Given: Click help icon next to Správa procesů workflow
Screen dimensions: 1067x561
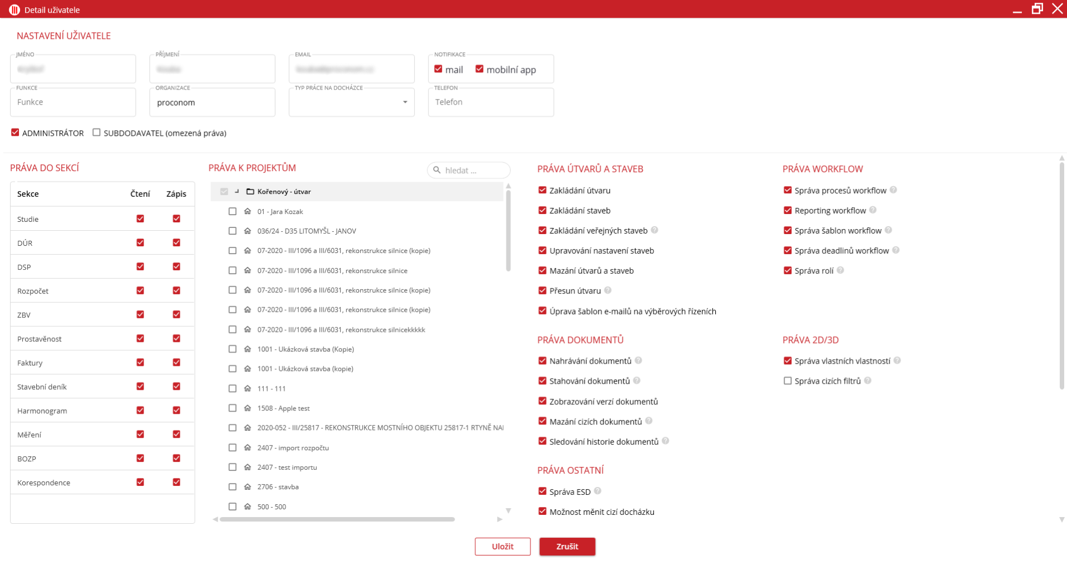Looking at the screenshot, I should pyautogui.click(x=893, y=190).
